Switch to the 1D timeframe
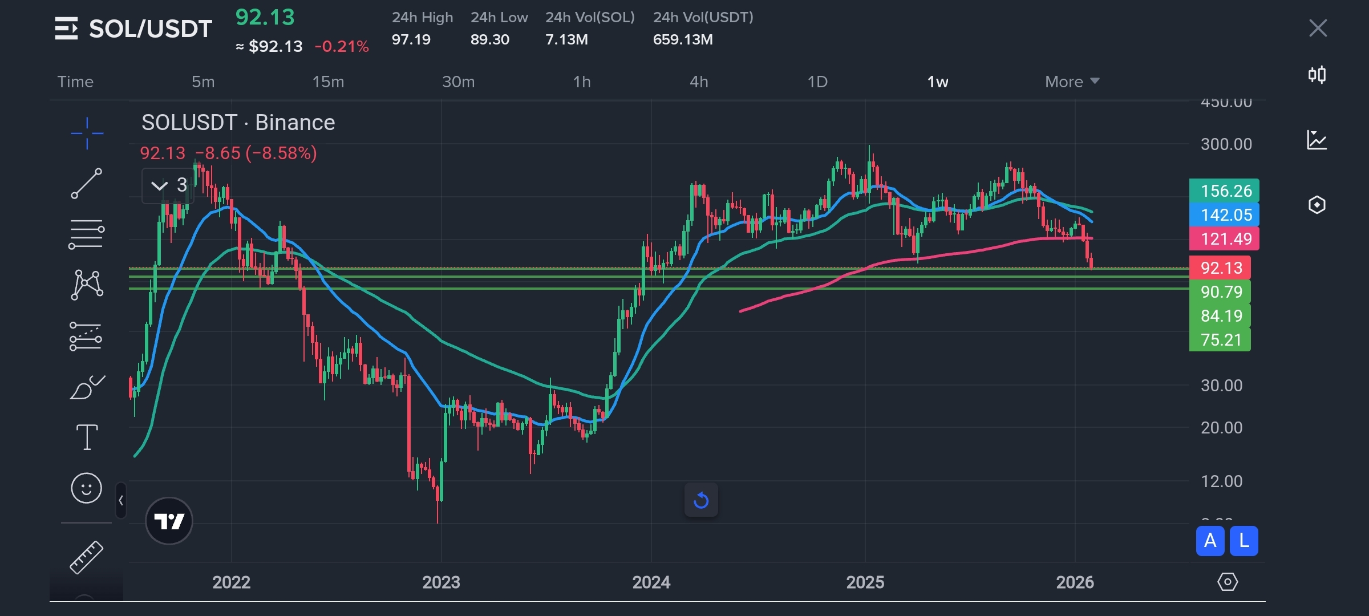1369x616 pixels. 817,82
